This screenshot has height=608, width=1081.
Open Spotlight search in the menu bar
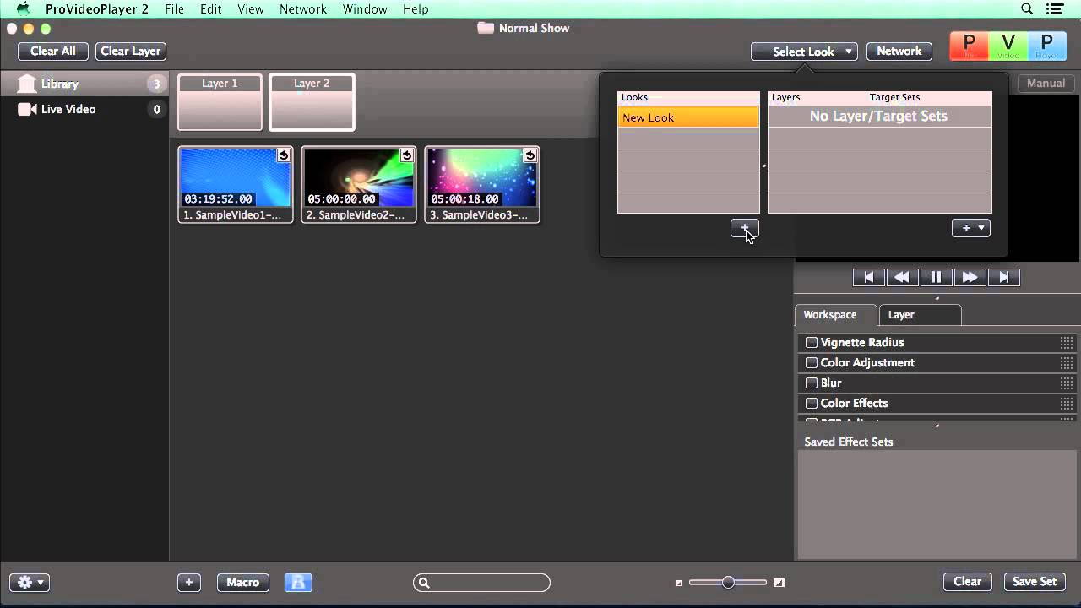pos(1027,8)
